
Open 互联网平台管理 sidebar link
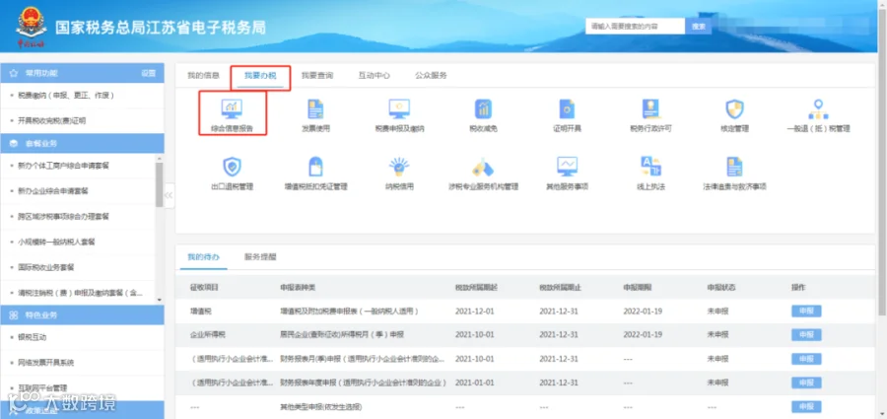(42, 387)
